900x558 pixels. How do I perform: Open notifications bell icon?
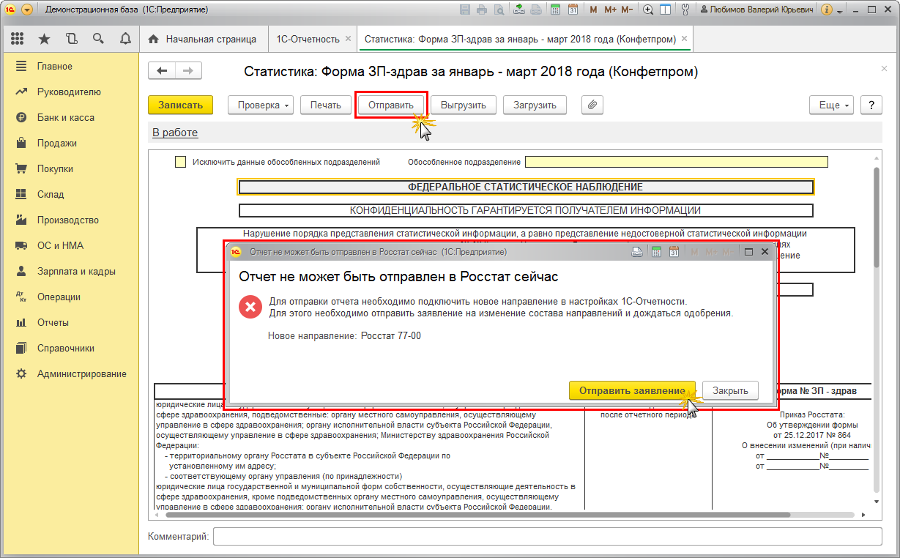coord(125,39)
